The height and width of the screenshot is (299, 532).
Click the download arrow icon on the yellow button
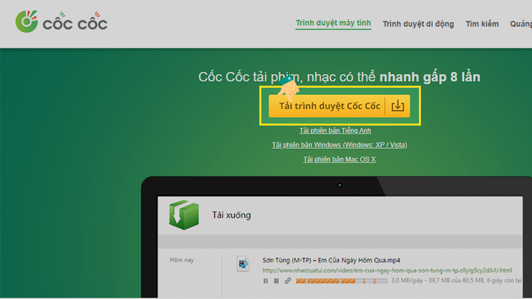(398, 106)
